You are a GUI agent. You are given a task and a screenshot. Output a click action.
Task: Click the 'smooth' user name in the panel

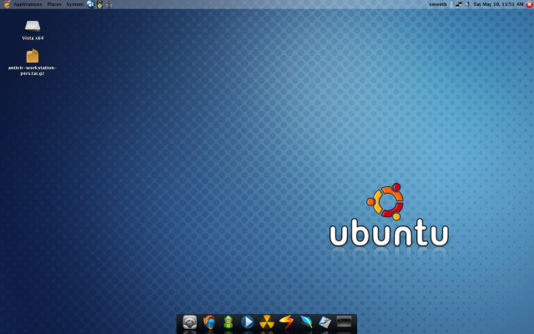tap(437, 4)
